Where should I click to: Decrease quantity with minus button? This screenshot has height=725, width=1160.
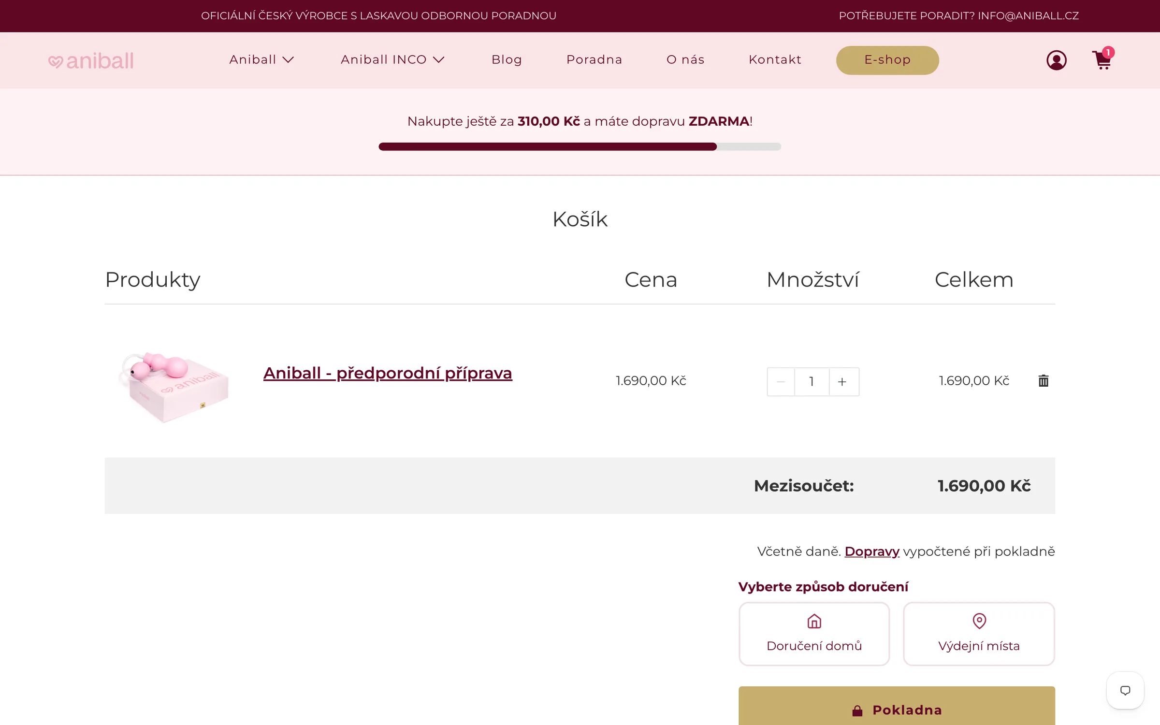point(781,382)
